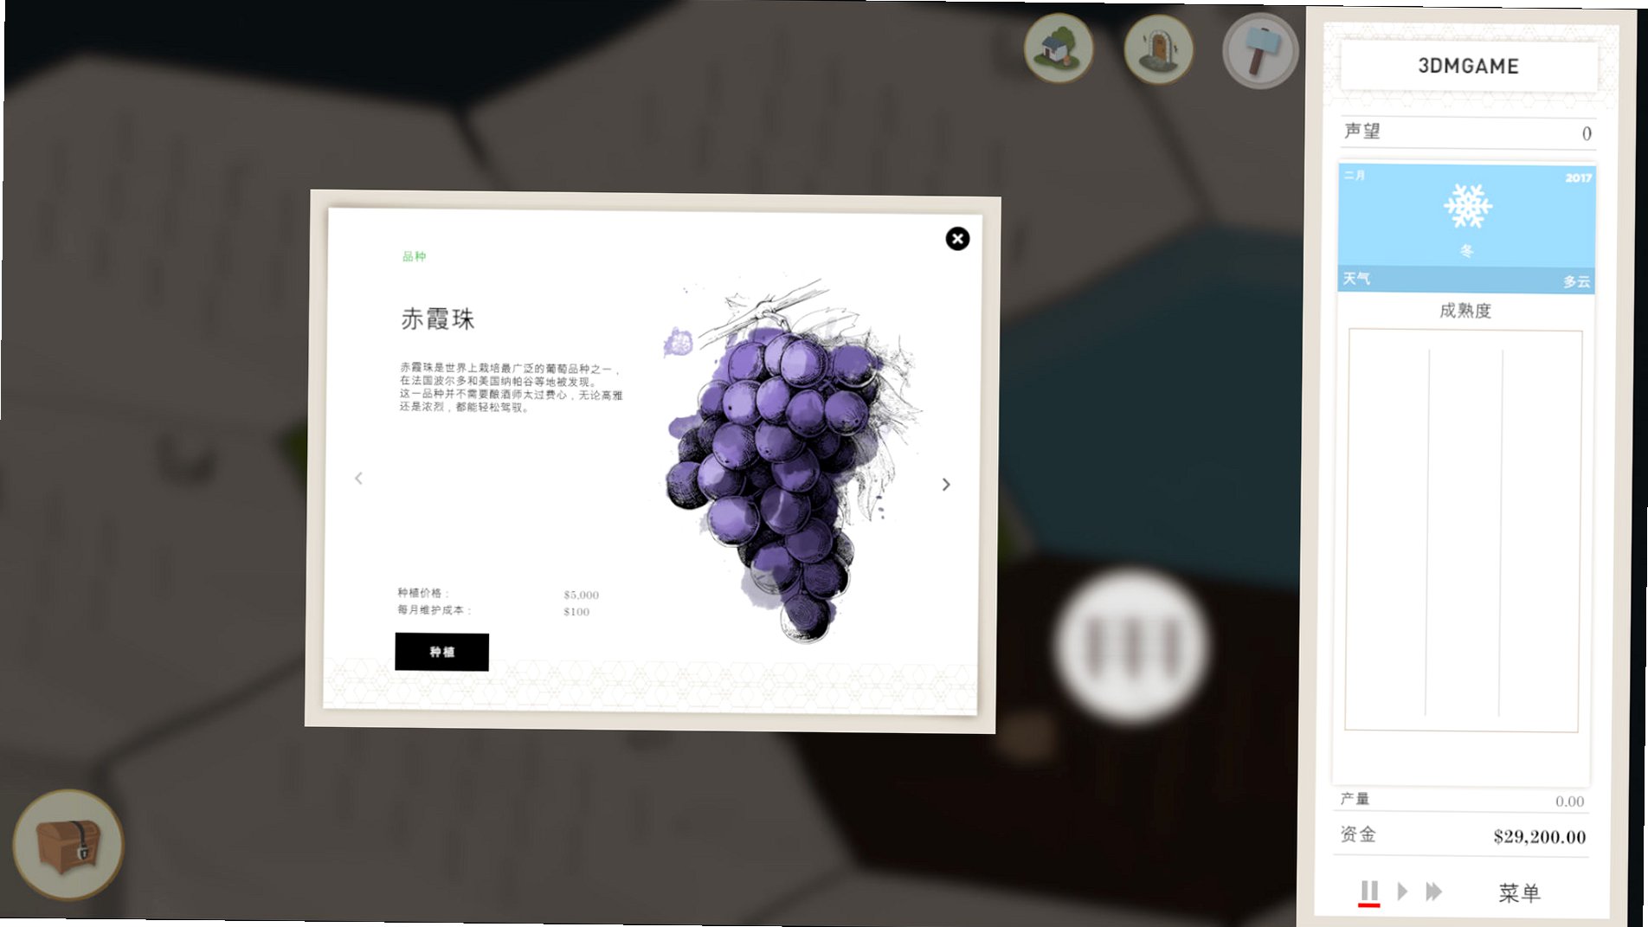
Task: Close the grape variety dialog
Action: click(x=957, y=239)
